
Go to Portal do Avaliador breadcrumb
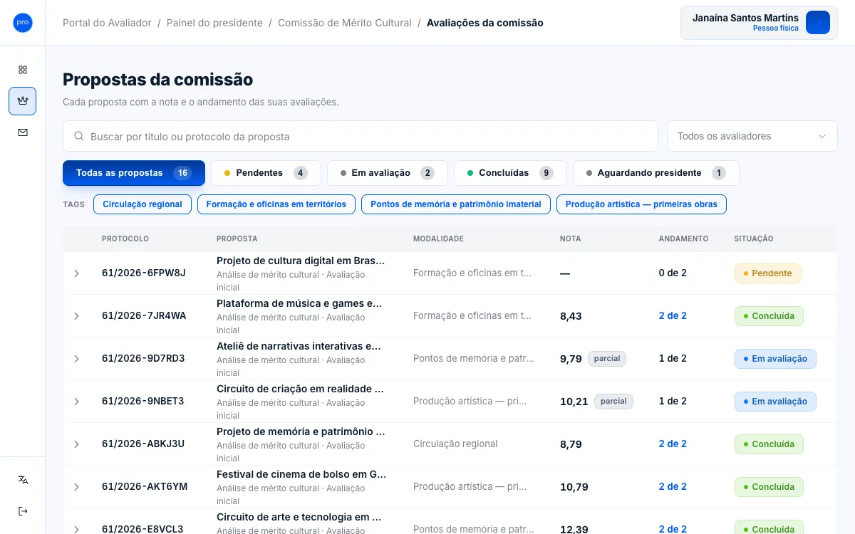[107, 23]
